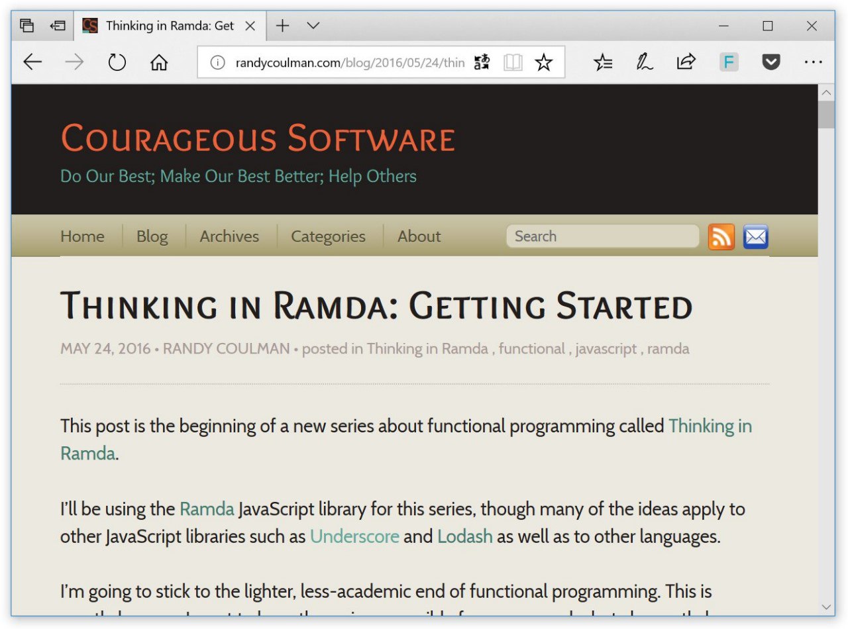Click the scrollbar down arrow
This screenshot has height=629, width=848.
826,606
